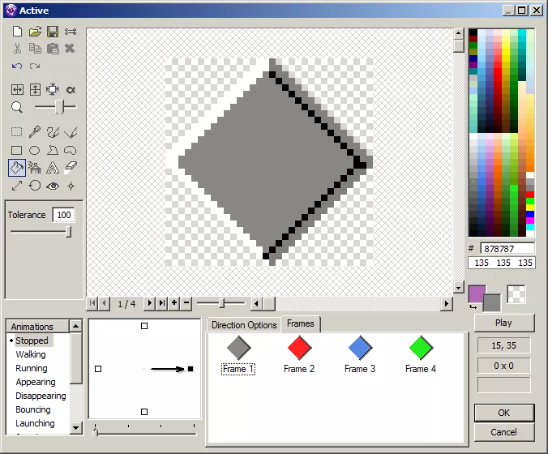Click the canvas scroll up arrow

point(459,33)
